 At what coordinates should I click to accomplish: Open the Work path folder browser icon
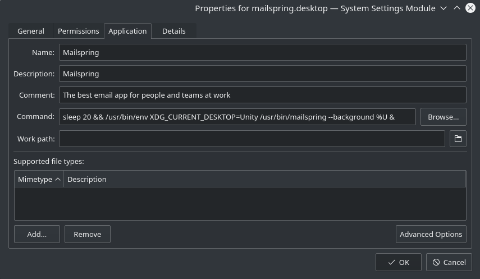coord(458,139)
